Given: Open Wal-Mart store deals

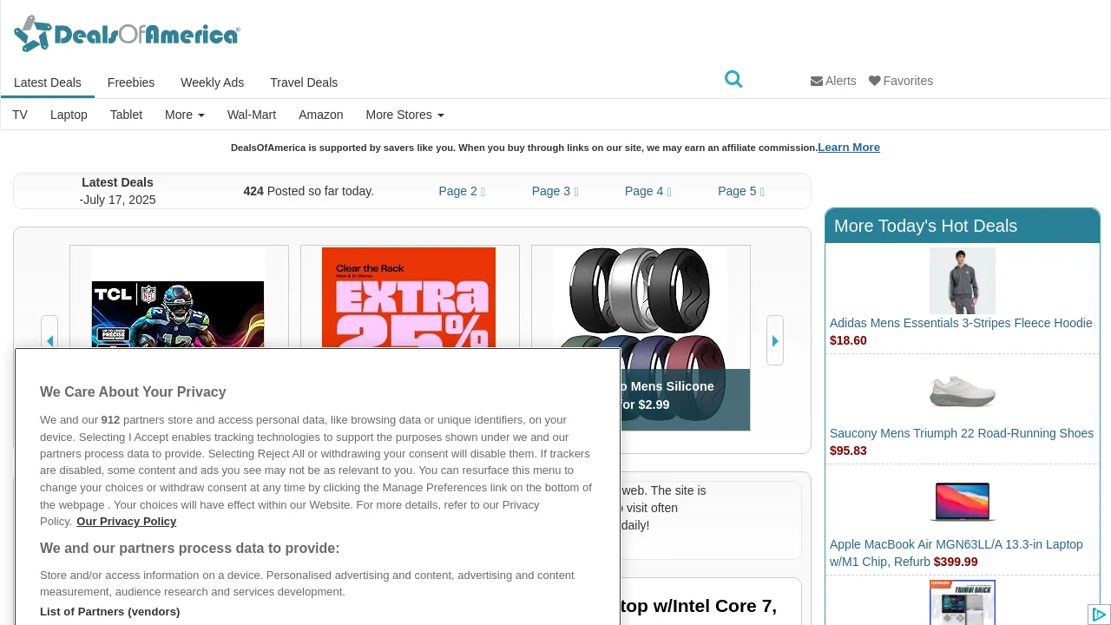Looking at the screenshot, I should click(252, 115).
